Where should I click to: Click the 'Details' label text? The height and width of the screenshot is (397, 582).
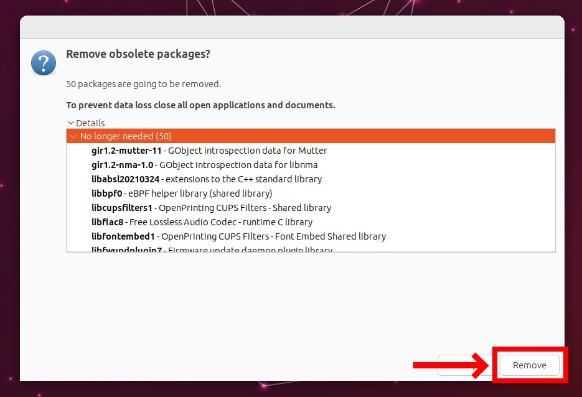[x=90, y=123]
